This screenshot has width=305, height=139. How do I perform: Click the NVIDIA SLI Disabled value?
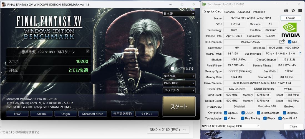[239, 107]
